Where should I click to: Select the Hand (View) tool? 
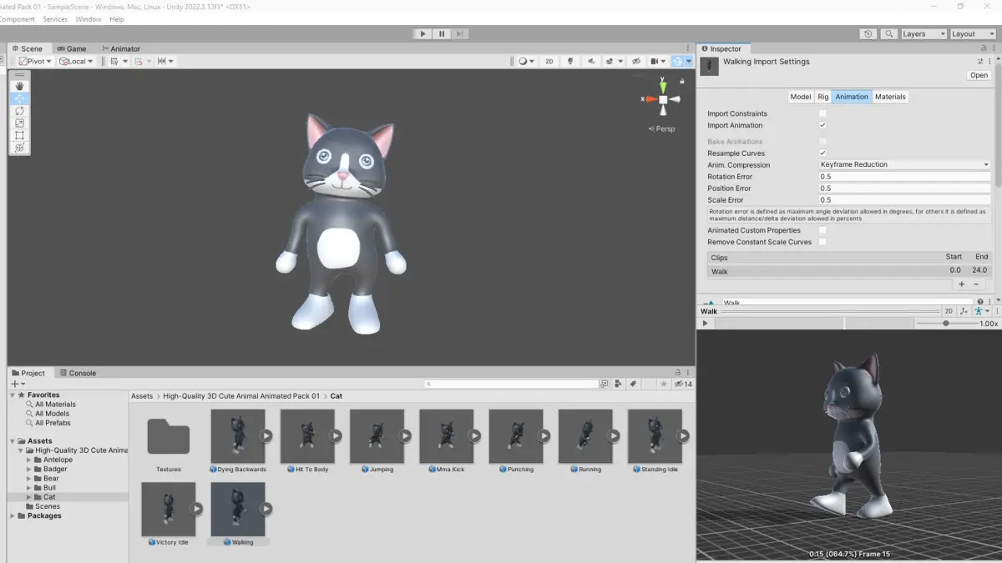tap(20, 86)
